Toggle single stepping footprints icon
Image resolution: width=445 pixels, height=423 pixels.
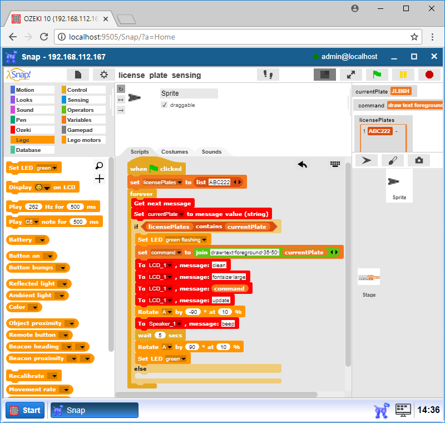(x=268, y=75)
